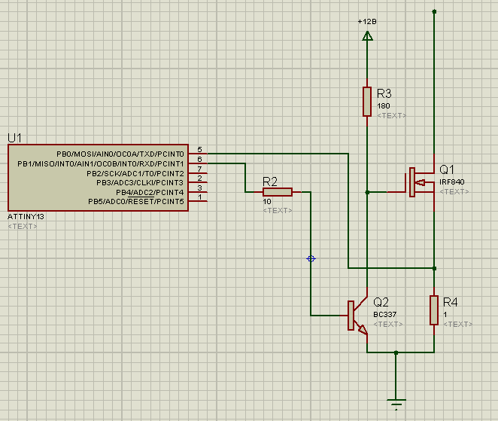Click the ground terminal symbol
Image resolution: width=498 pixels, height=421 pixels.
click(396, 401)
